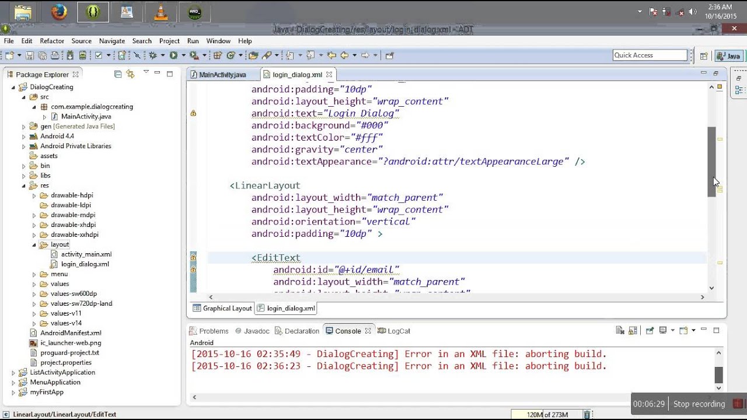Click the Pin Editor toolbar icon
This screenshot has height=420, width=747.
[x=389, y=55]
